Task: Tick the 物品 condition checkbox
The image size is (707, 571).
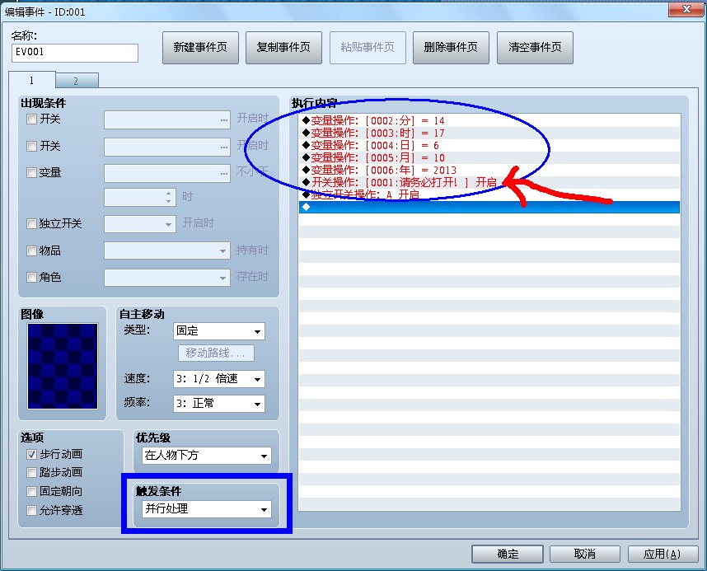Action: pyautogui.click(x=31, y=250)
